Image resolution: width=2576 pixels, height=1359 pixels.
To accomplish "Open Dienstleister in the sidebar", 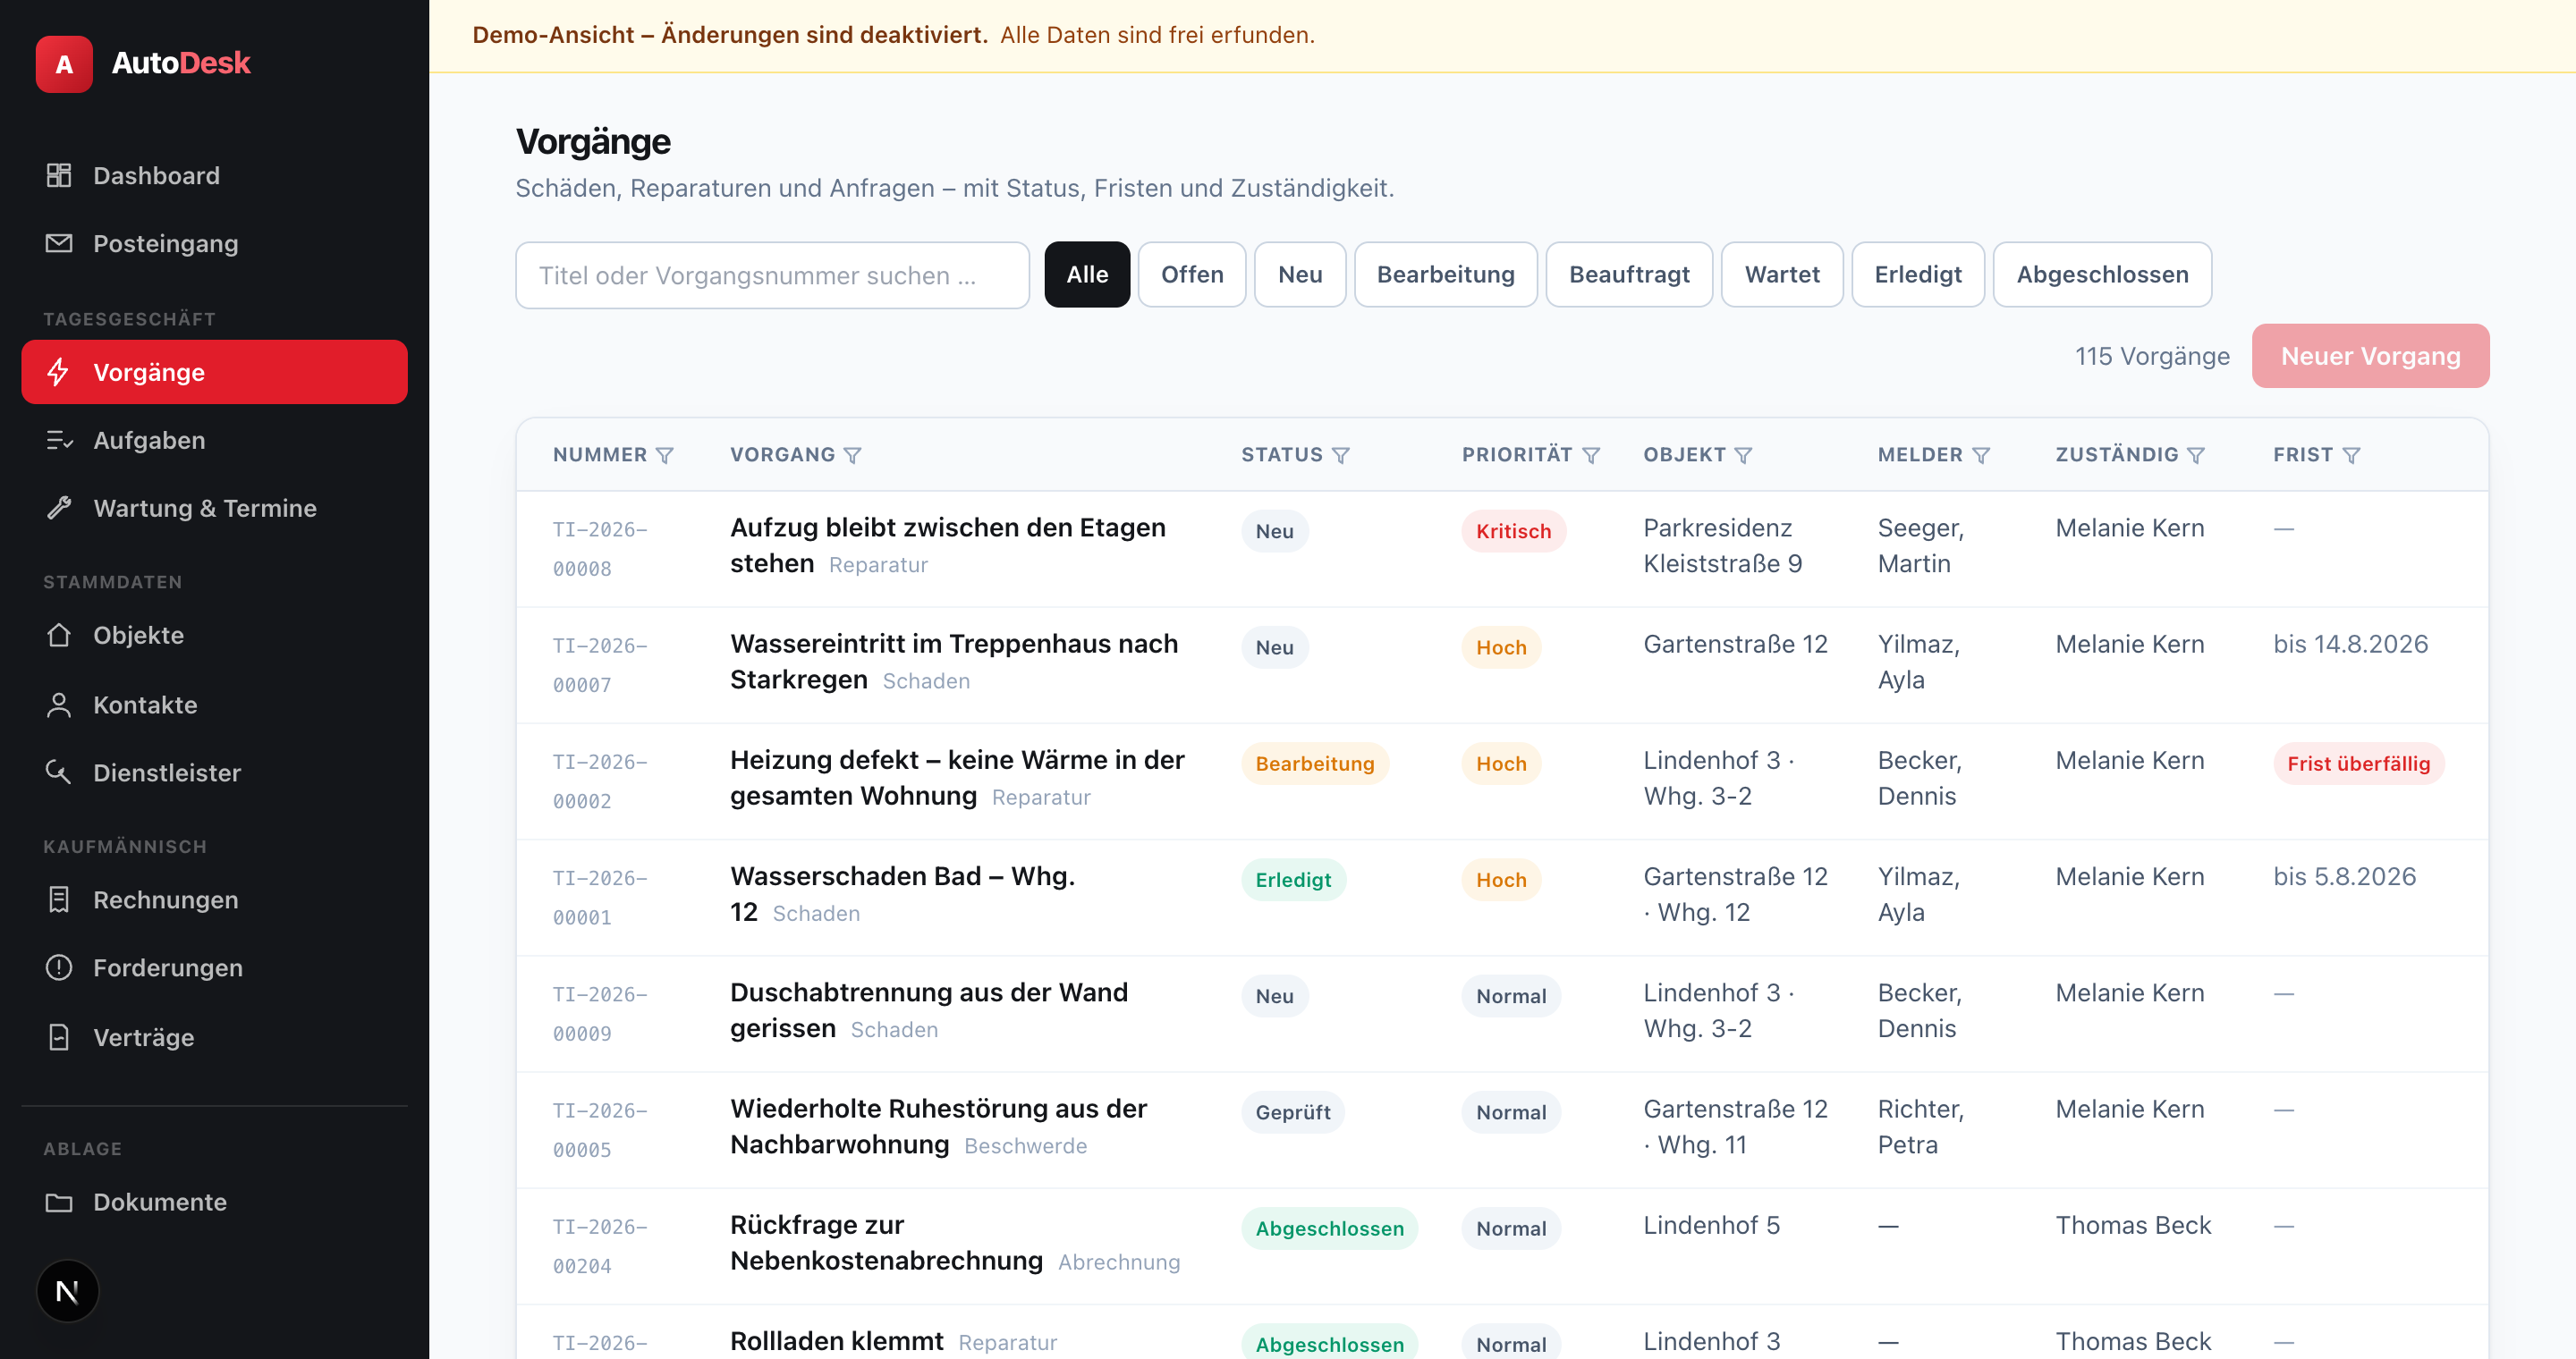I will (214, 772).
